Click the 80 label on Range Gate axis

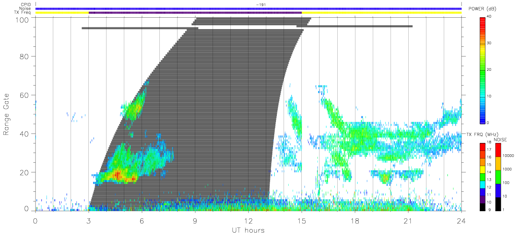tap(24, 56)
